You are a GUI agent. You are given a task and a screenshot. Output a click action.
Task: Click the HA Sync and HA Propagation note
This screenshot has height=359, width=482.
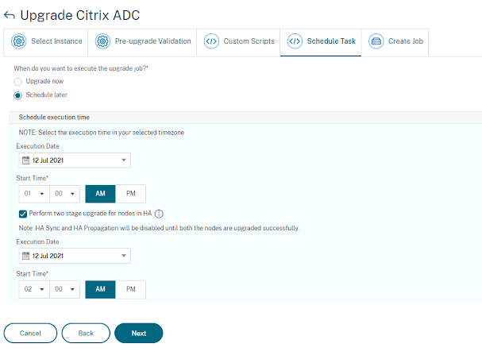(x=159, y=228)
